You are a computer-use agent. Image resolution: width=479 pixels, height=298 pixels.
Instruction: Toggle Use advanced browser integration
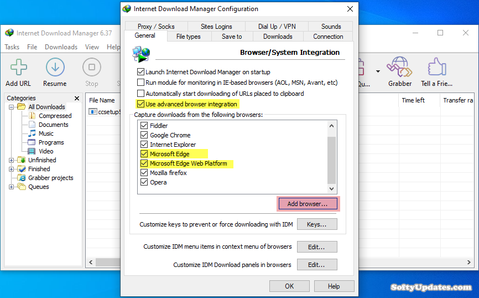pyautogui.click(x=140, y=104)
